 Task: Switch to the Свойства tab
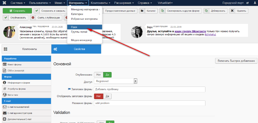pos(76,49)
